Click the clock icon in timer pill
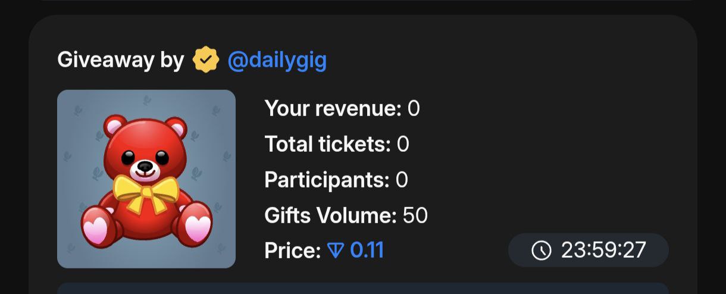 [542, 251]
